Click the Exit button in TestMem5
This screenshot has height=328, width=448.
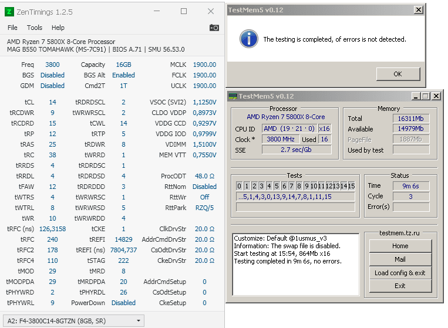click(x=400, y=286)
